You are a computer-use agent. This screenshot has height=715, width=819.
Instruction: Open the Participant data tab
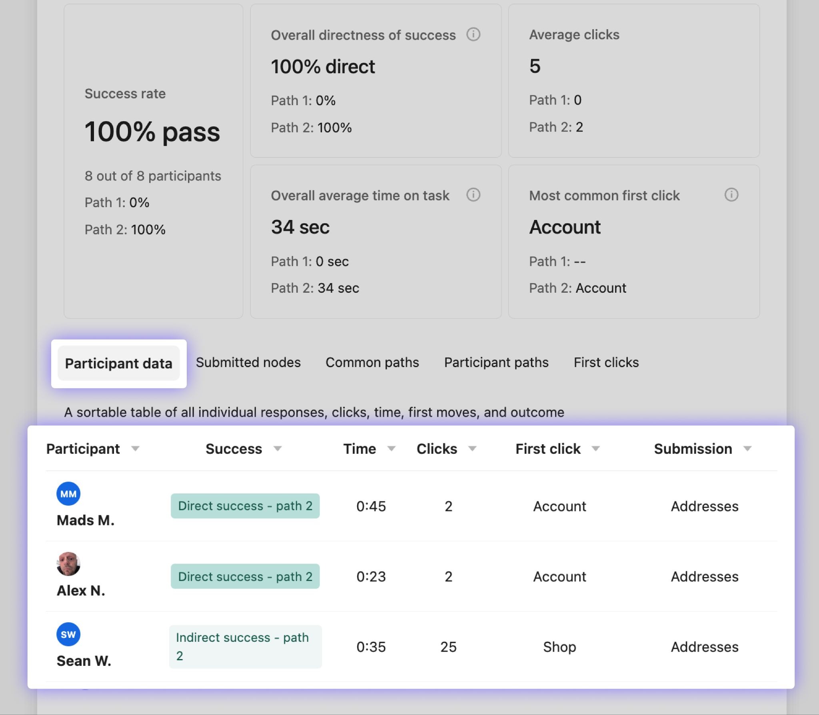click(x=119, y=363)
